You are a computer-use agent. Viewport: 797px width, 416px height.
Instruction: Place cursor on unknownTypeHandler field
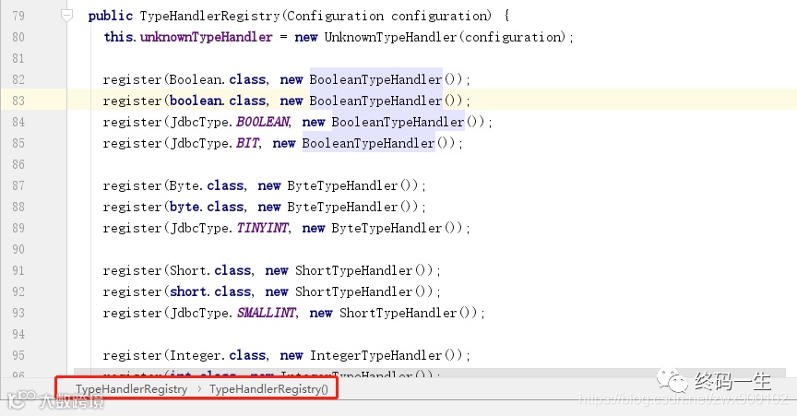[x=207, y=37]
